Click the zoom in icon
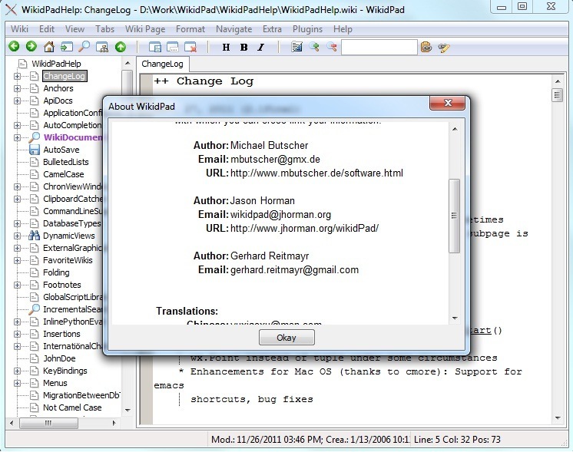This screenshot has height=452, width=573. pyautogui.click(x=314, y=47)
